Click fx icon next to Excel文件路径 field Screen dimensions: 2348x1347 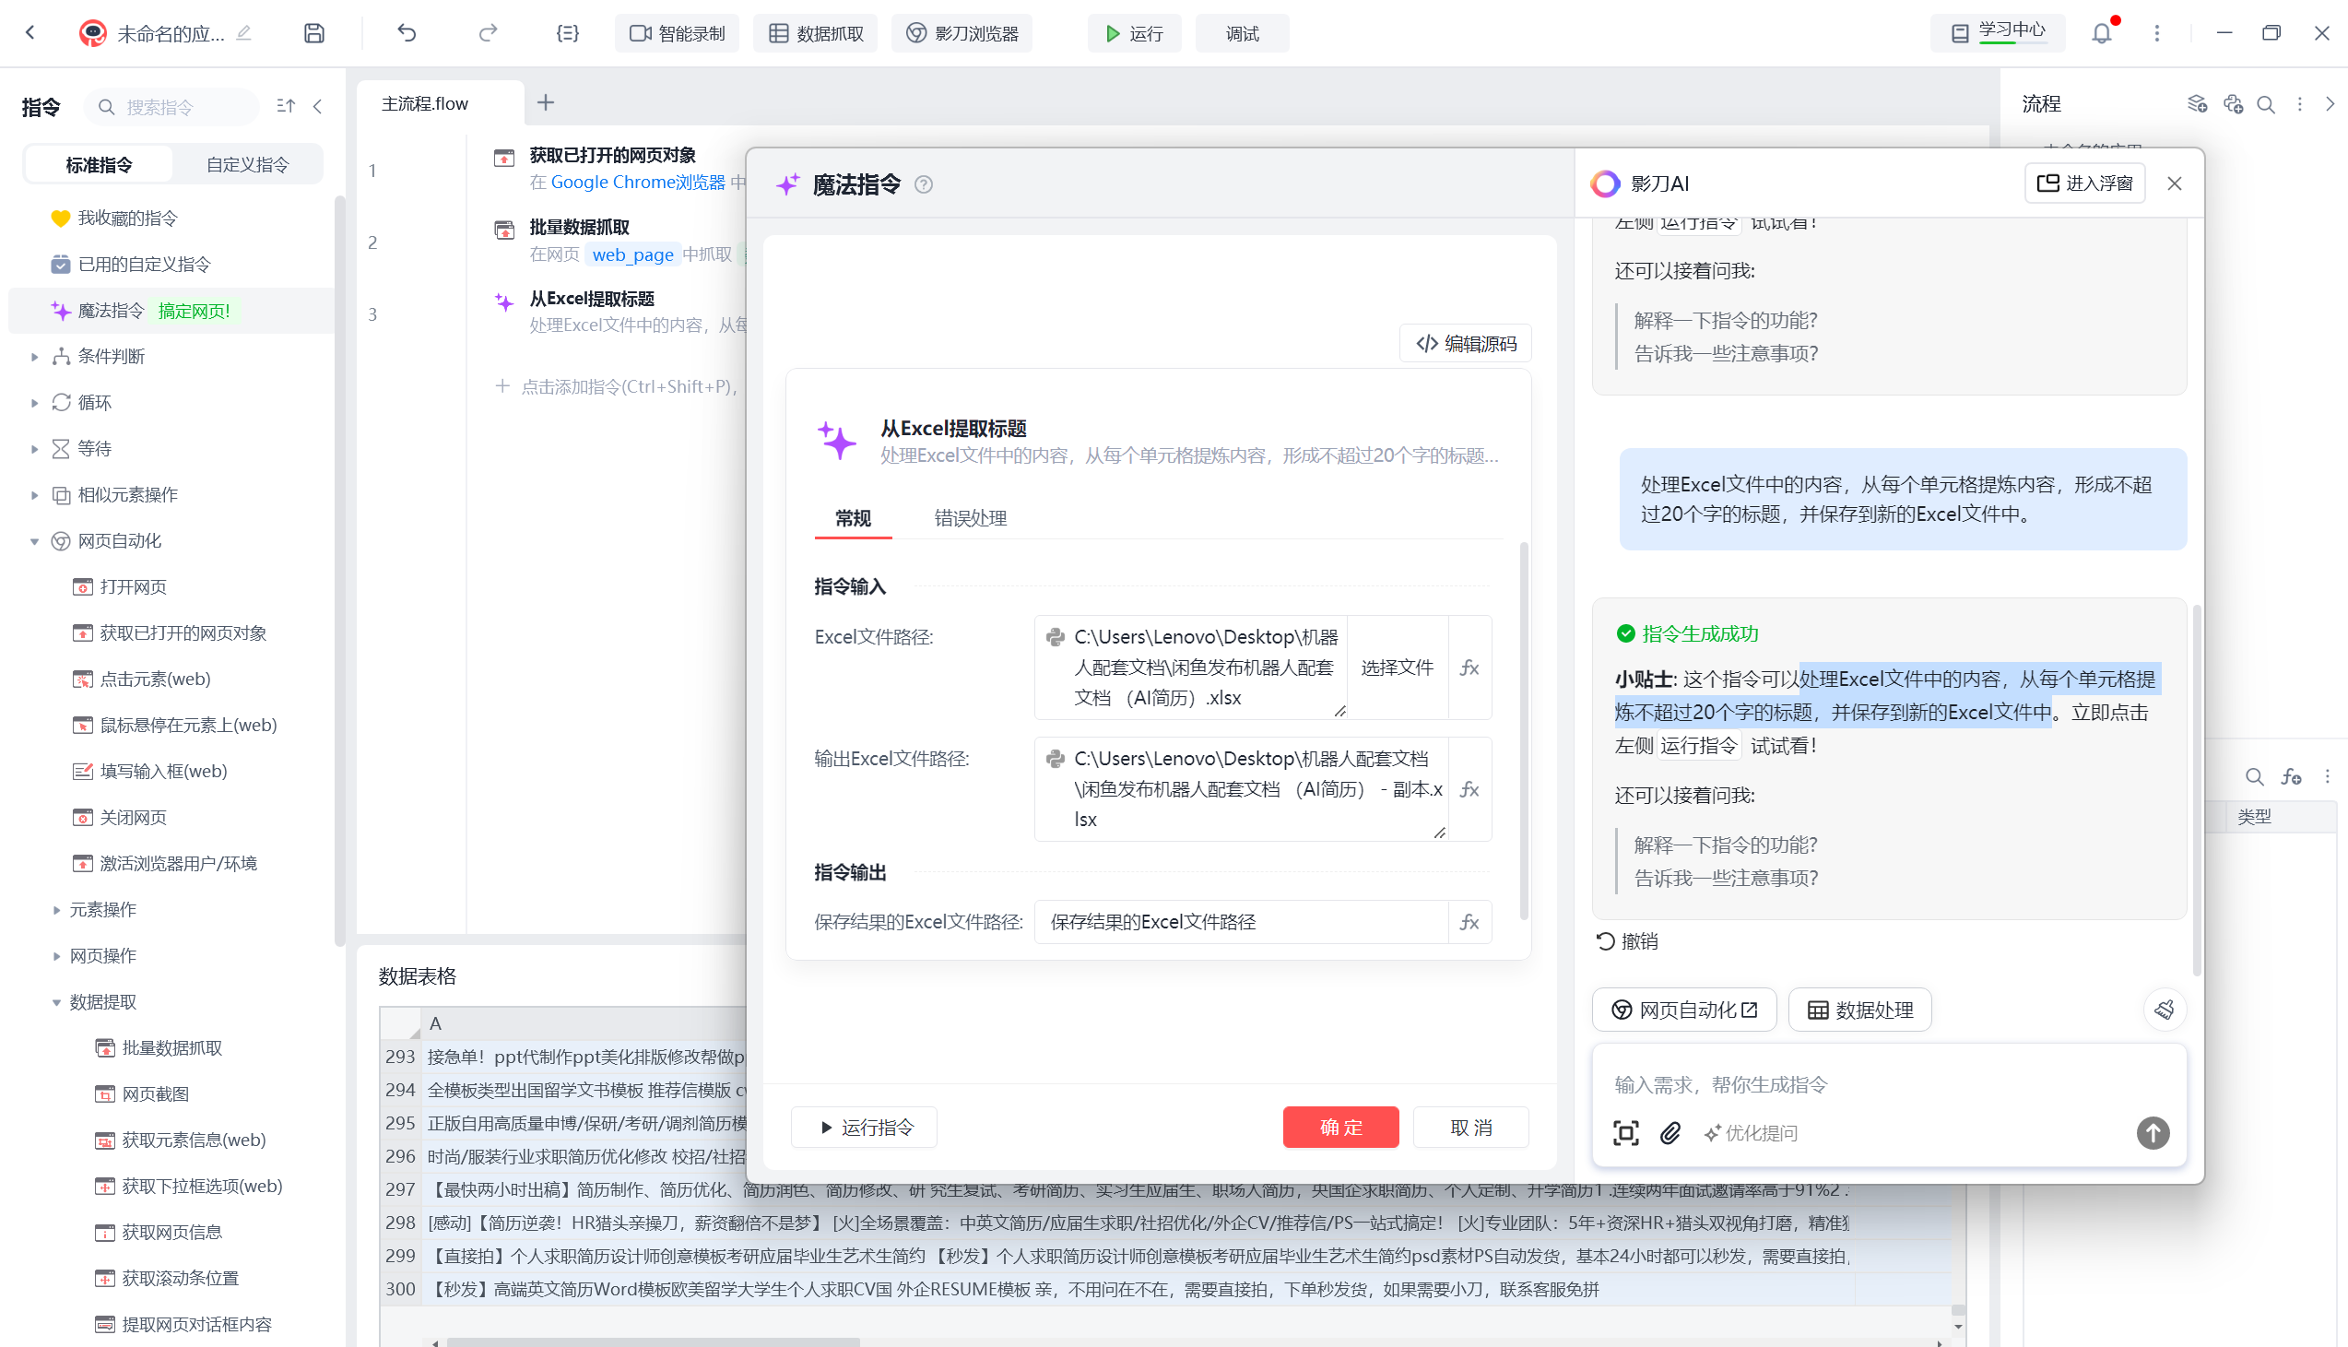click(x=1469, y=668)
